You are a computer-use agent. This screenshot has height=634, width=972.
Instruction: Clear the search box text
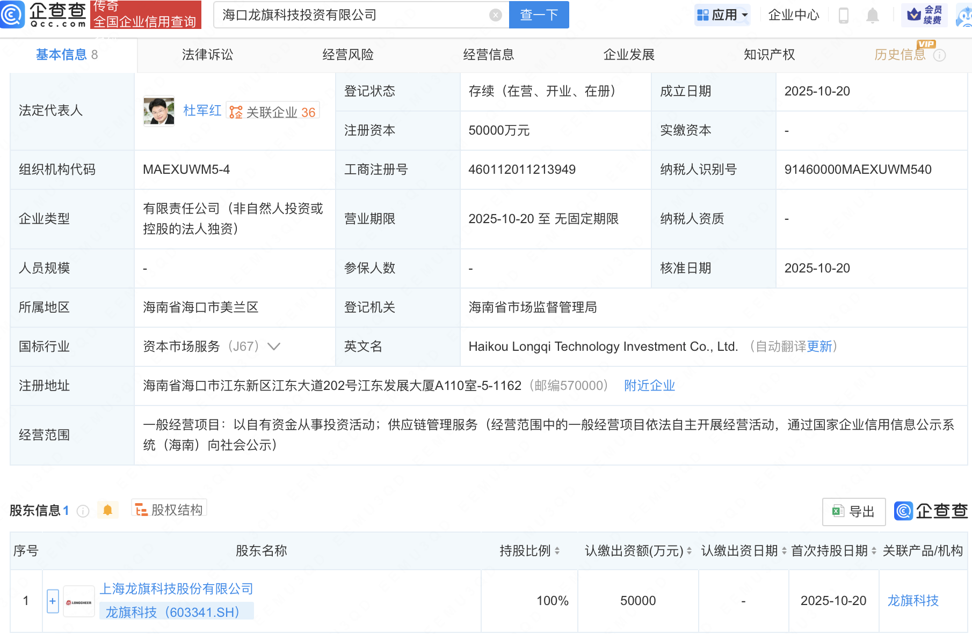coord(495,15)
